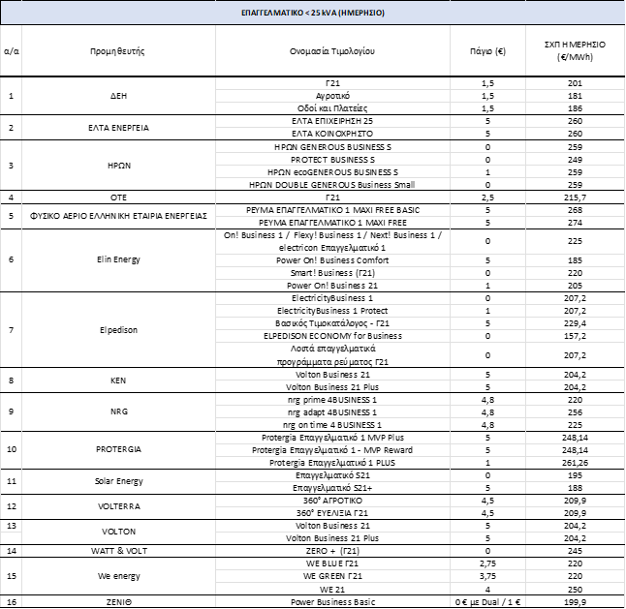This screenshot has height=609, width=626.
Task: Select the WE GREEN Γ21 cell
Action: point(332,576)
